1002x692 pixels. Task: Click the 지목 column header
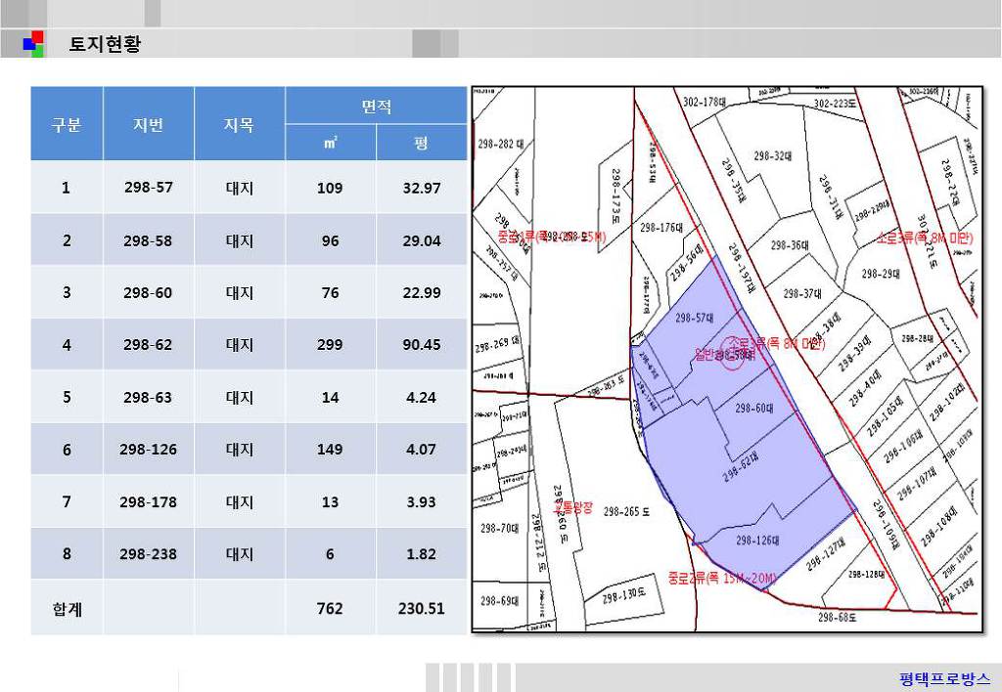pos(239,124)
